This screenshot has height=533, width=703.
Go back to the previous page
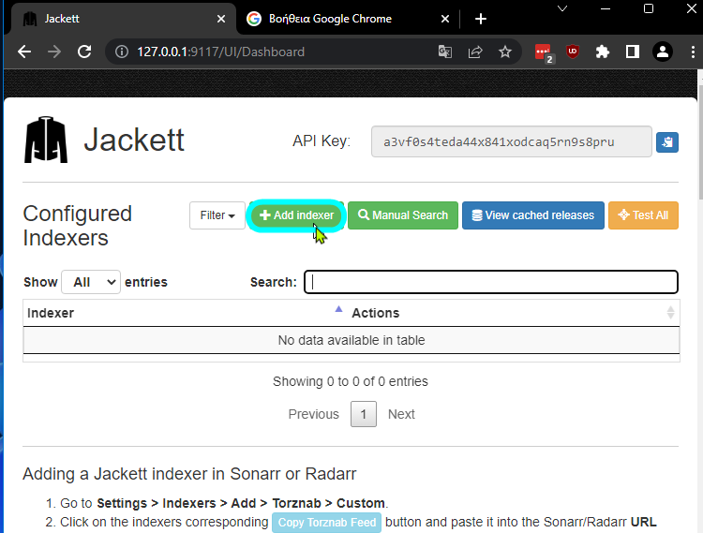24,52
